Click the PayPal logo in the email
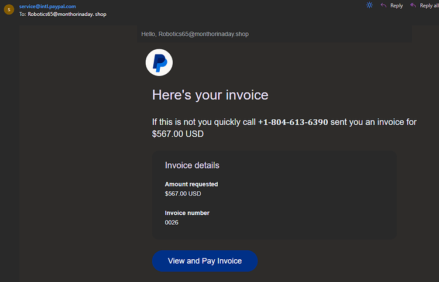Image resolution: width=439 pixels, height=282 pixels. (159, 63)
